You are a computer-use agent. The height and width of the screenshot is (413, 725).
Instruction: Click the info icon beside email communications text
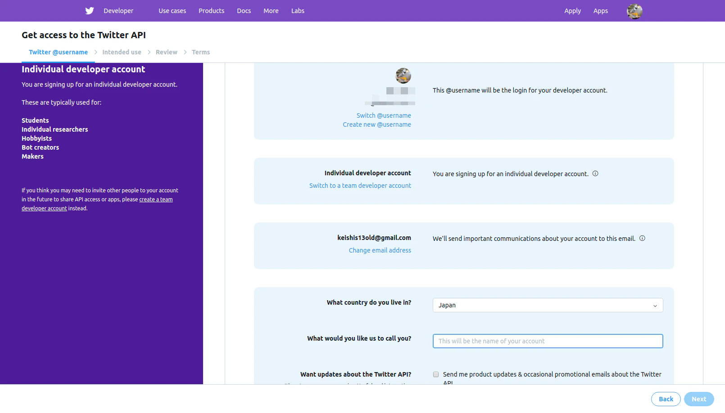[x=642, y=238]
